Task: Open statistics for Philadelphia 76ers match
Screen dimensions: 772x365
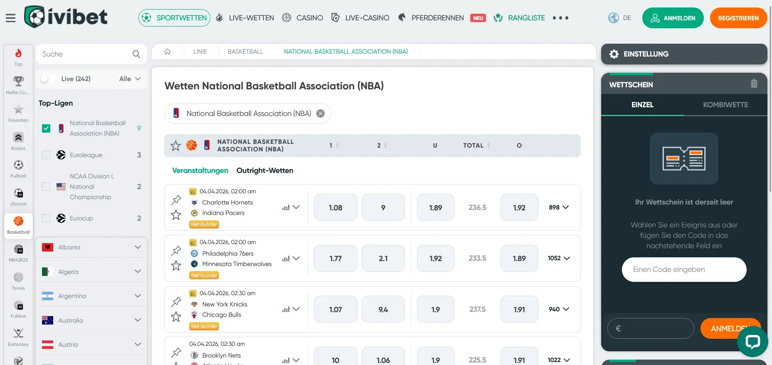Action: pos(286,258)
